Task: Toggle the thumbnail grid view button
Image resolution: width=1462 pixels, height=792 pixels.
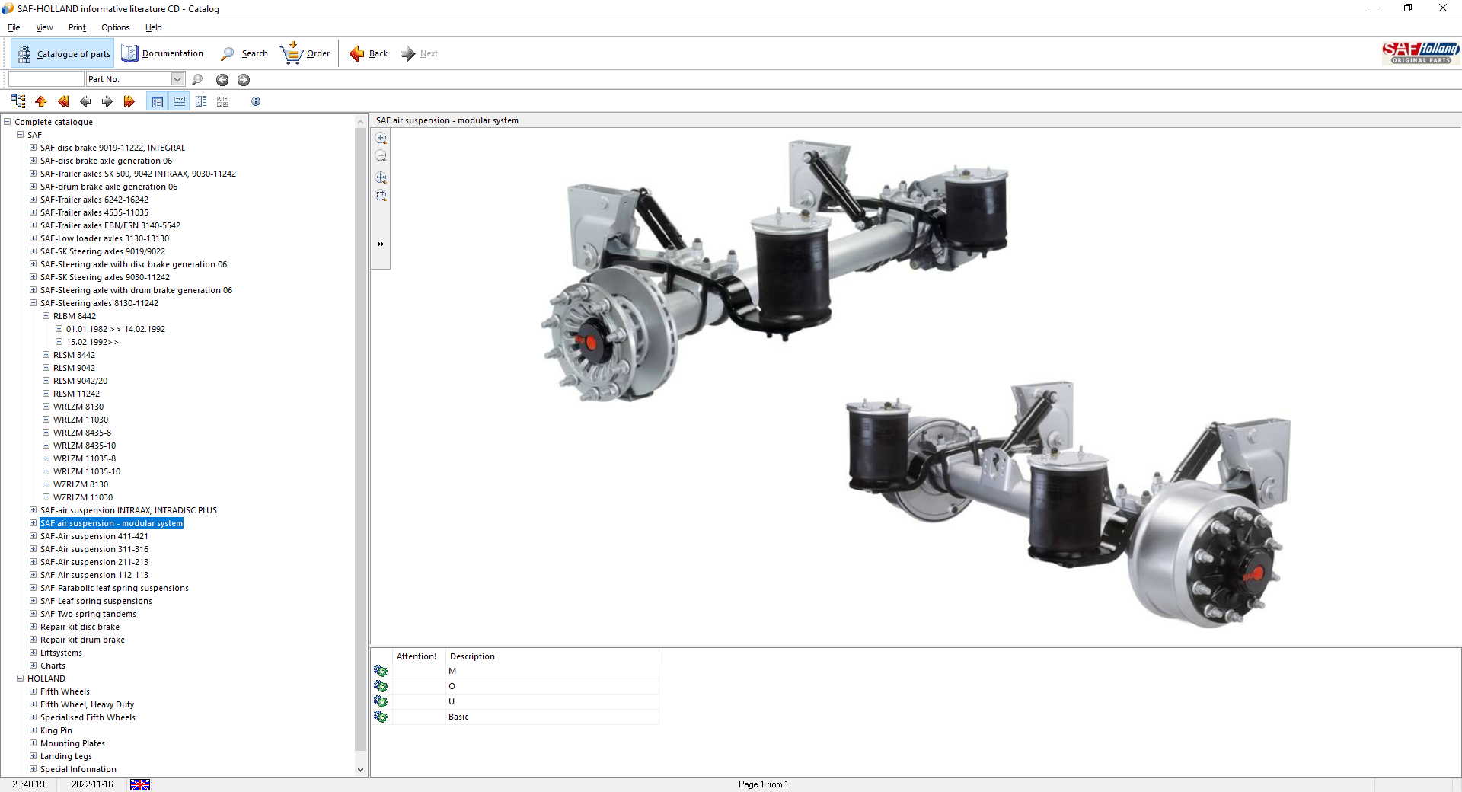Action: coord(223,101)
